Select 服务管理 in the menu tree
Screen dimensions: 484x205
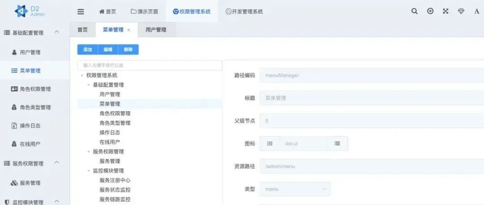(110, 161)
